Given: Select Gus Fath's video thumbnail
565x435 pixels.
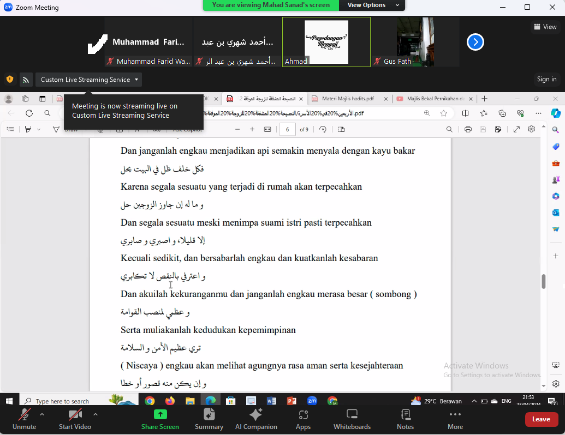Looking at the screenshot, I should coord(415,42).
